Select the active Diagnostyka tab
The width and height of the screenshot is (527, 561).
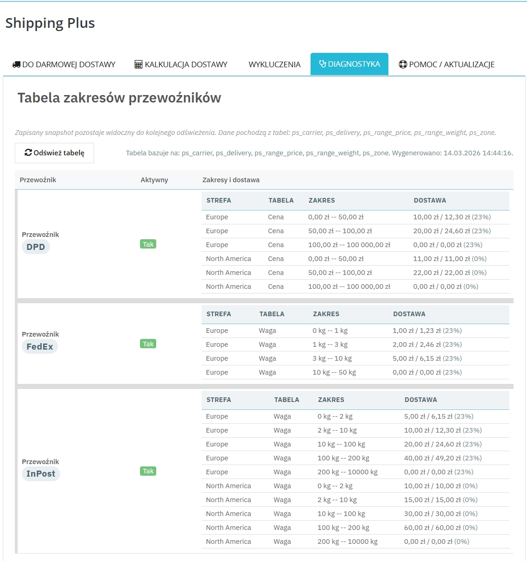coord(349,64)
